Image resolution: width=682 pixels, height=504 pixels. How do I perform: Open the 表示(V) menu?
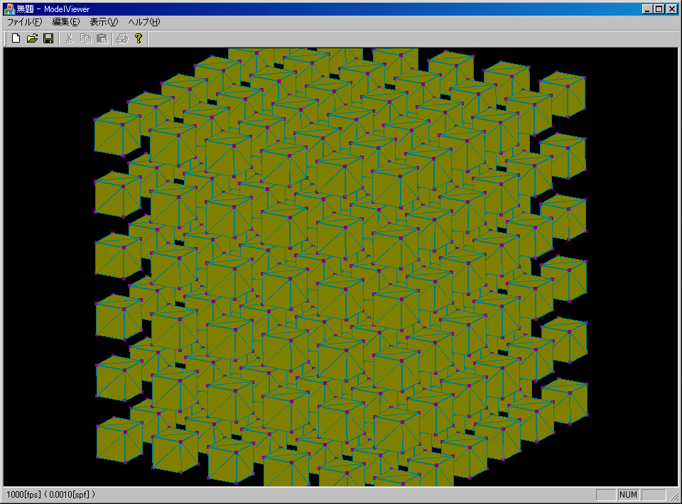tap(104, 22)
